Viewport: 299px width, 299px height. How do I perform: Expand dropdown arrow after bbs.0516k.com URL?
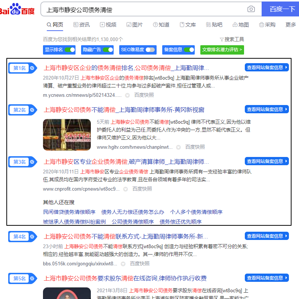coord(123,264)
